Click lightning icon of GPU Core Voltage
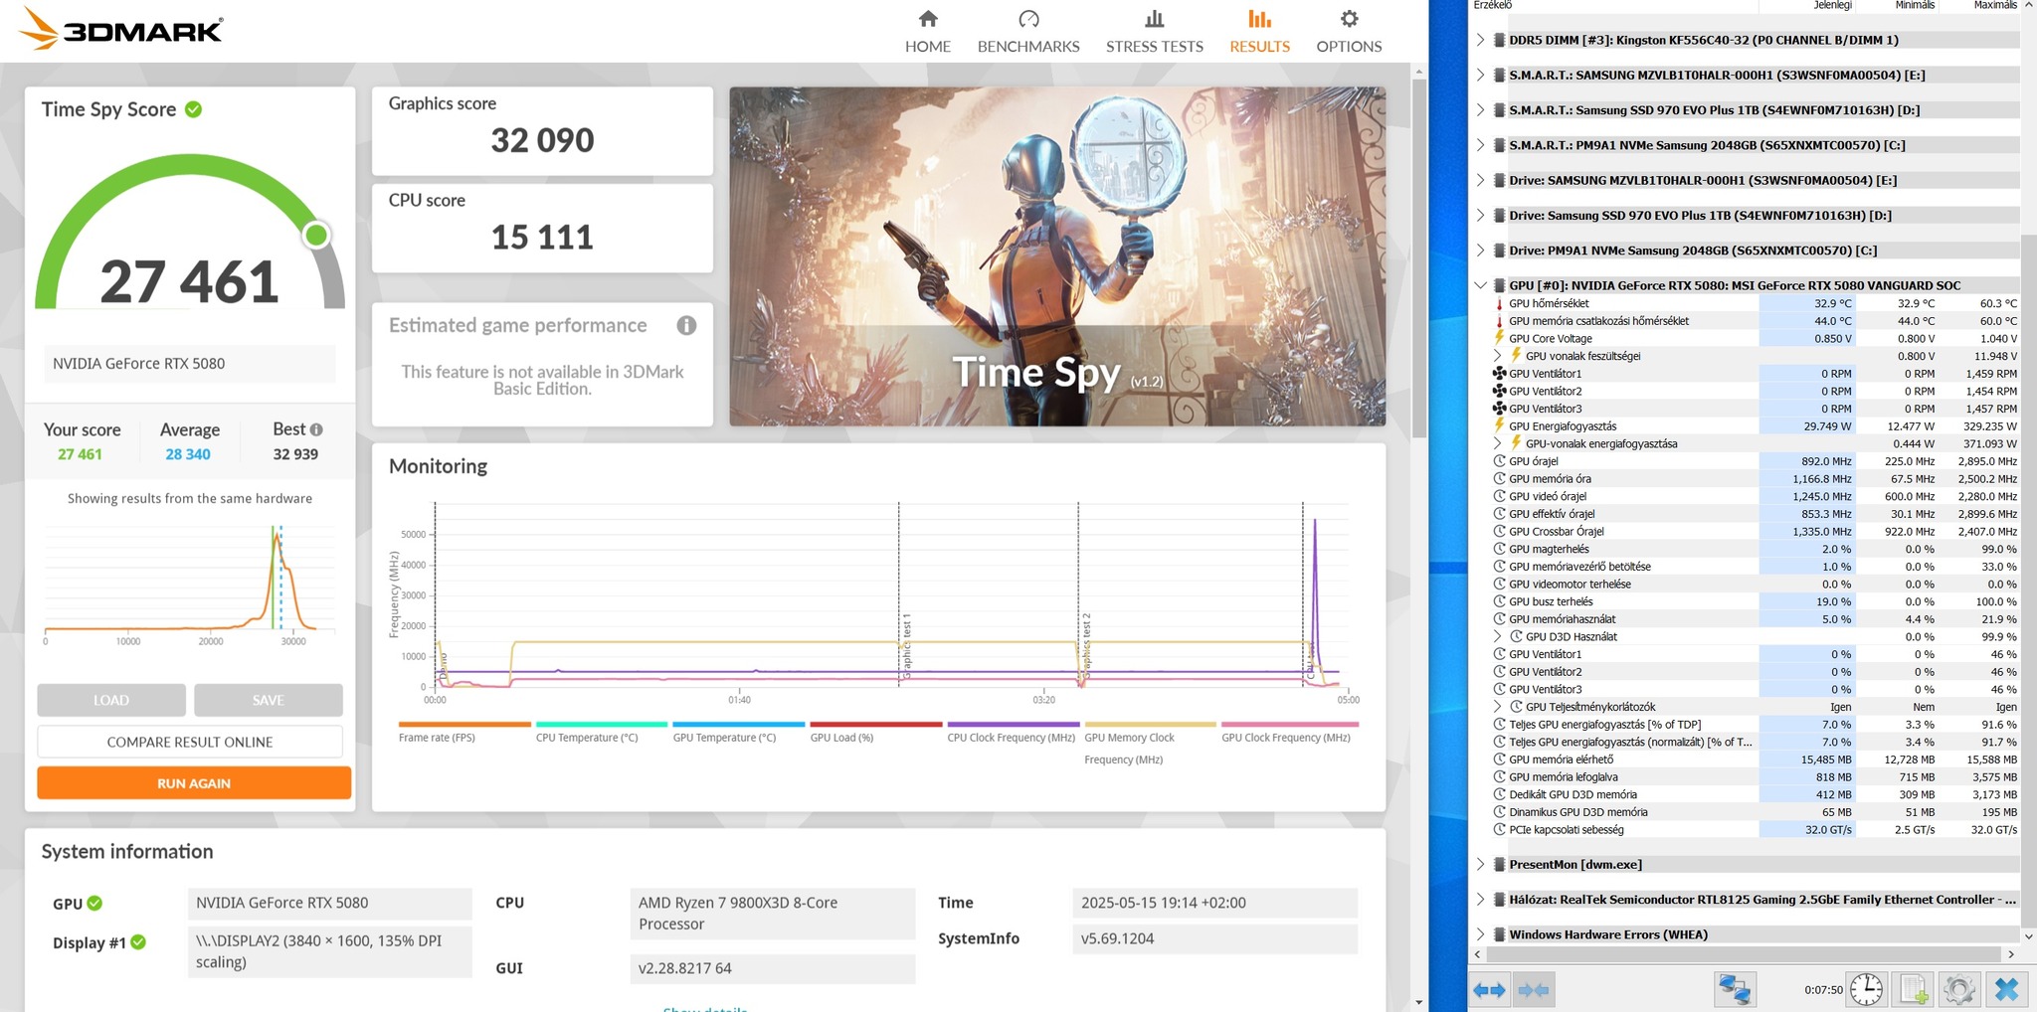This screenshot has width=2037, height=1012. 1499,338
